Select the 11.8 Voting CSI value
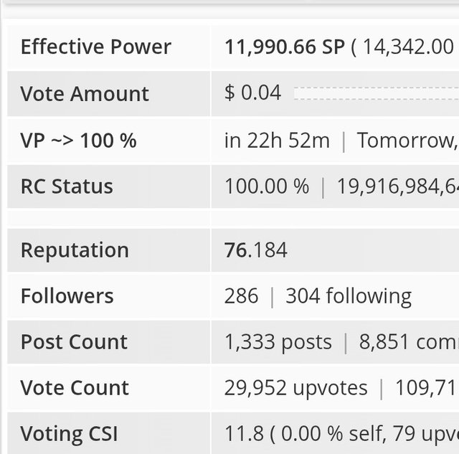 (240, 434)
